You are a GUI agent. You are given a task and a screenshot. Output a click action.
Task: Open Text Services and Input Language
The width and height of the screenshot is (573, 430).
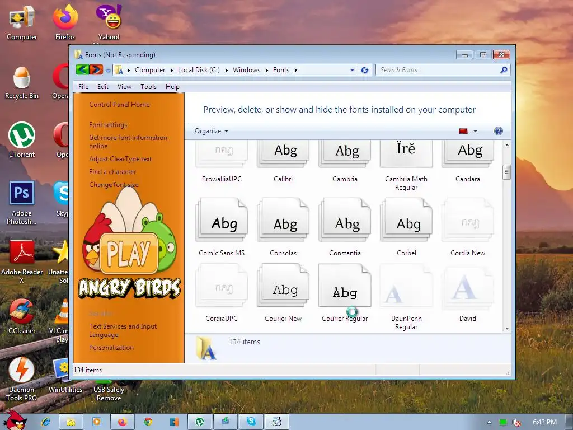tap(123, 330)
